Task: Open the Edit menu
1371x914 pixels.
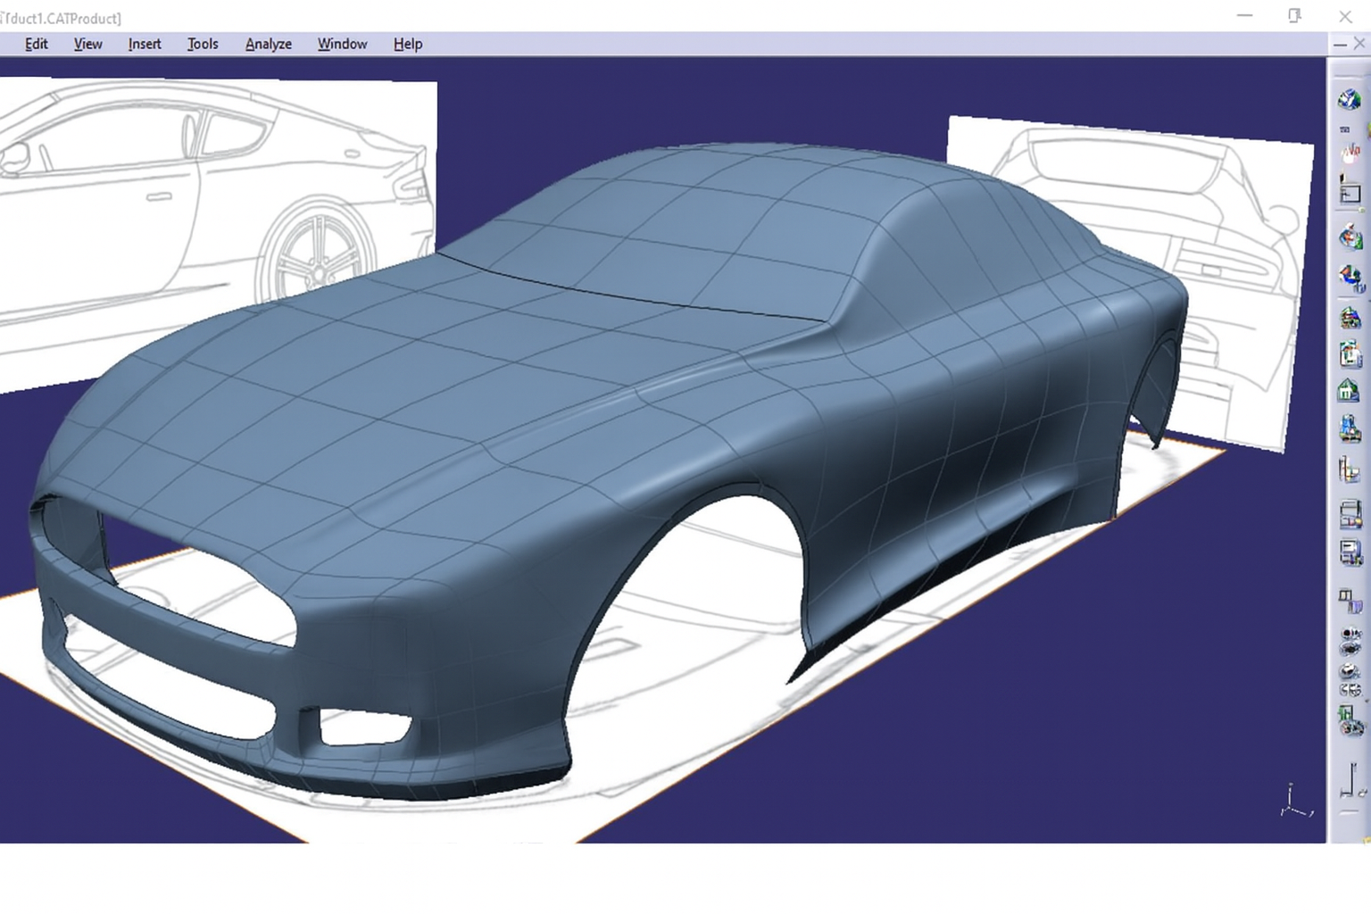Action: (37, 44)
